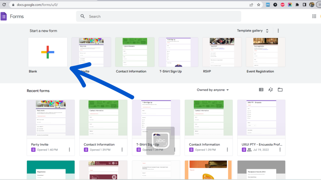Image resolution: width=321 pixels, height=180 pixels.
Task: Open the Owned by anyone dropdown
Action: point(213,90)
